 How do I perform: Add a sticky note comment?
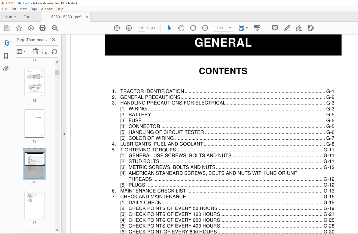click(x=275, y=28)
